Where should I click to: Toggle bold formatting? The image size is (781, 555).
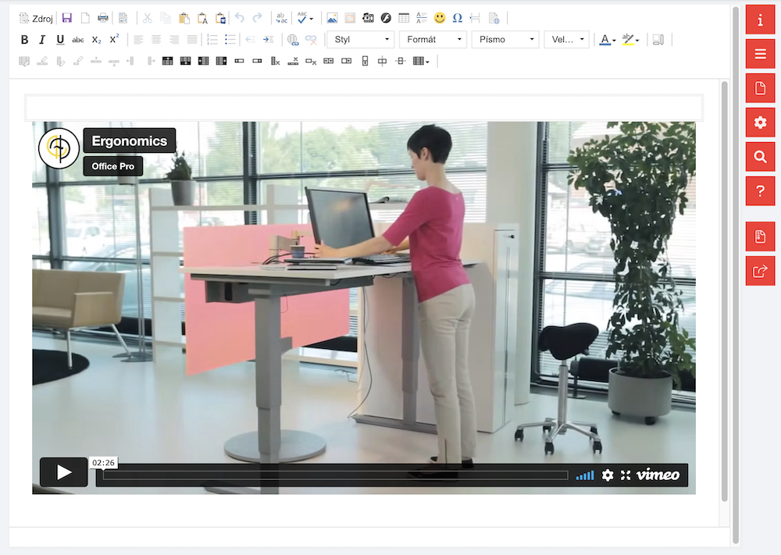24,40
